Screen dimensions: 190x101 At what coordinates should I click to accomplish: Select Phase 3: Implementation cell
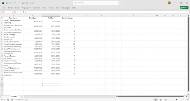(x=13, y=44)
